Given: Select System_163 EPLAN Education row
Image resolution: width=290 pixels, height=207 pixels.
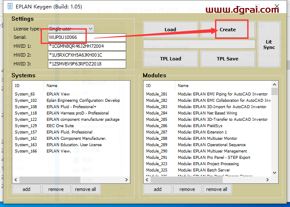Looking at the screenshot, I should point(71,145).
